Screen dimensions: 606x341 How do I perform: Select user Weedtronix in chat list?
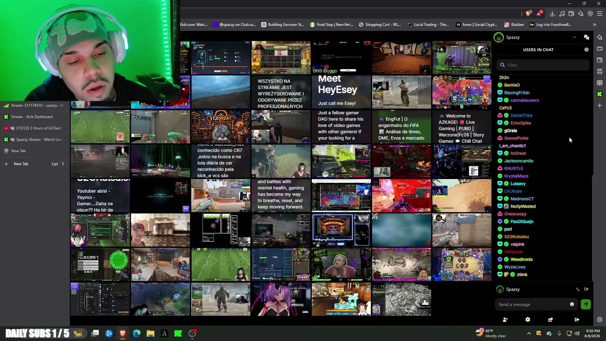pos(521,260)
